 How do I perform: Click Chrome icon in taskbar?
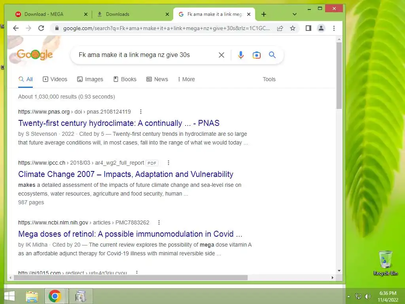(55, 296)
